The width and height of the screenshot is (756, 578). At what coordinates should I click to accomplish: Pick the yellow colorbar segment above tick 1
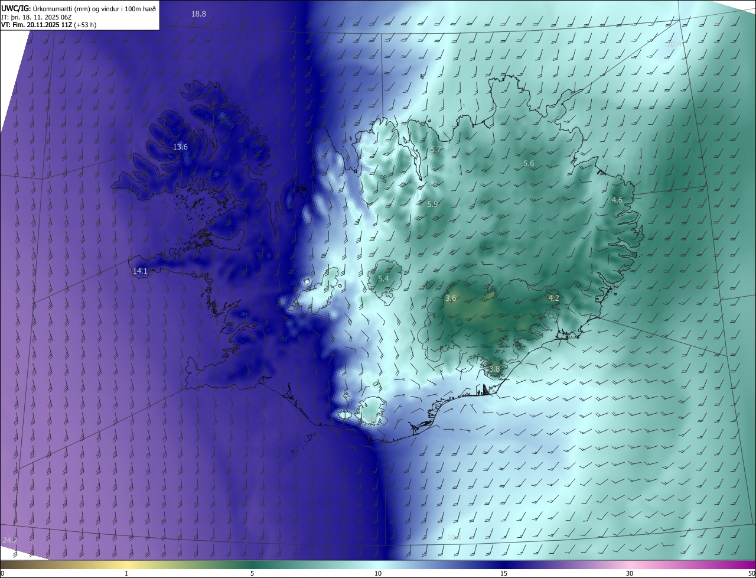point(126,564)
